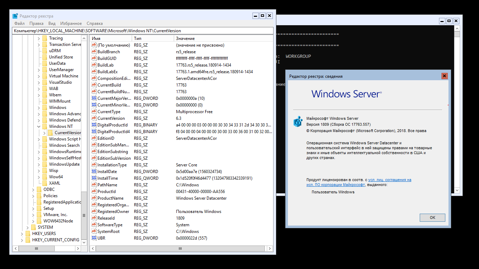The height and width of the screenshot is (269, 479).
Task: Click the Значение column header
Action: pos(223,38)
